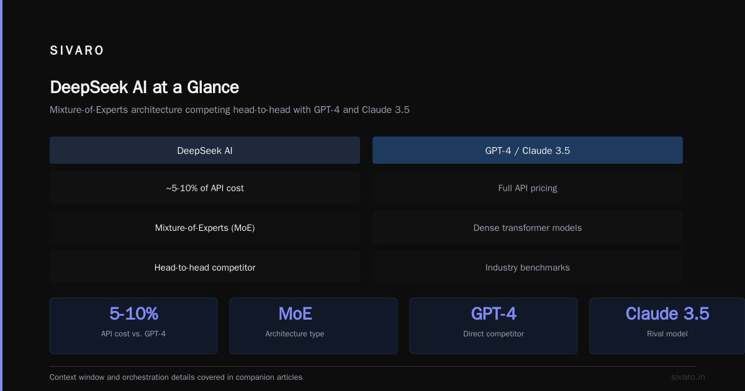The height and width of the screenshot is (391, 745).
Task: Click the GPT-4 / Claude 3.5 column header
Action: coord(528,150)
